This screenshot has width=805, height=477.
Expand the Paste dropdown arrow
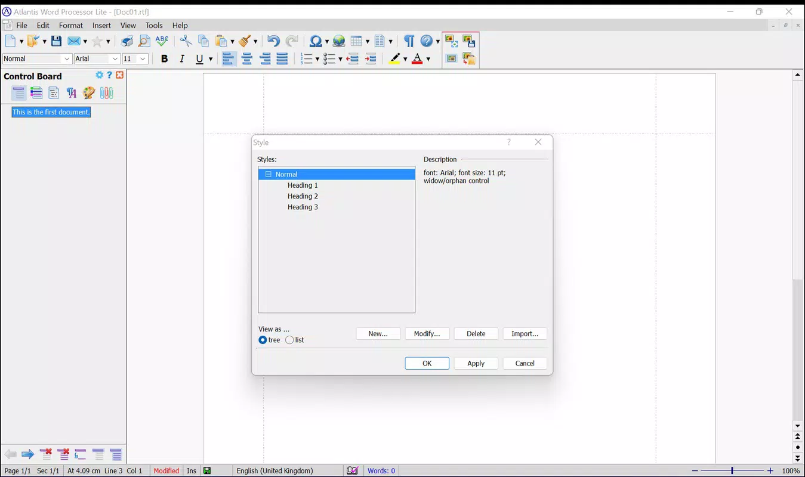232,41
